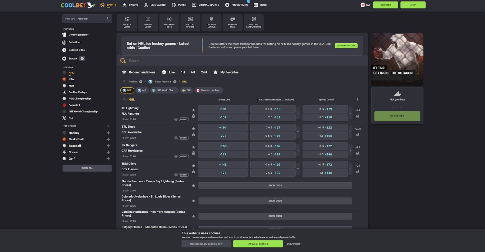Open the Betting Leaderboard icon tile
485x252 pixels.
point(253,22)
